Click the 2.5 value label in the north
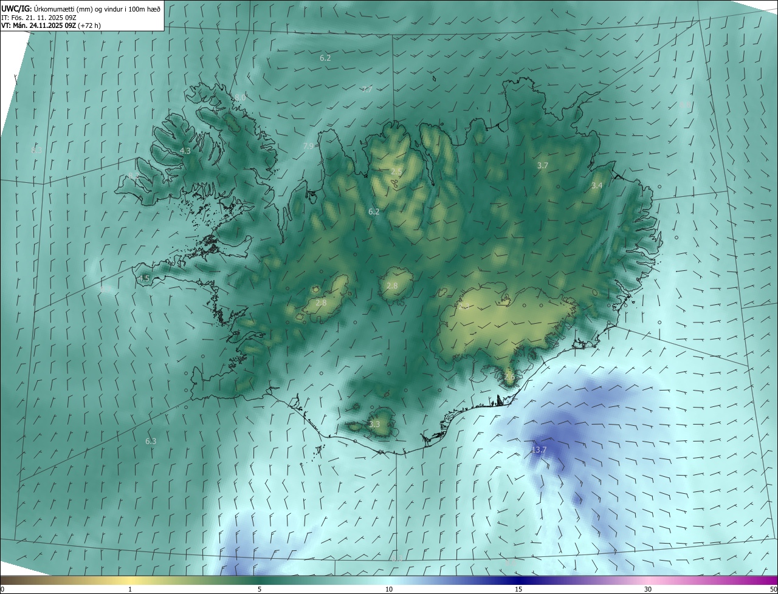The image size is (778, 594). pos(396,172)
